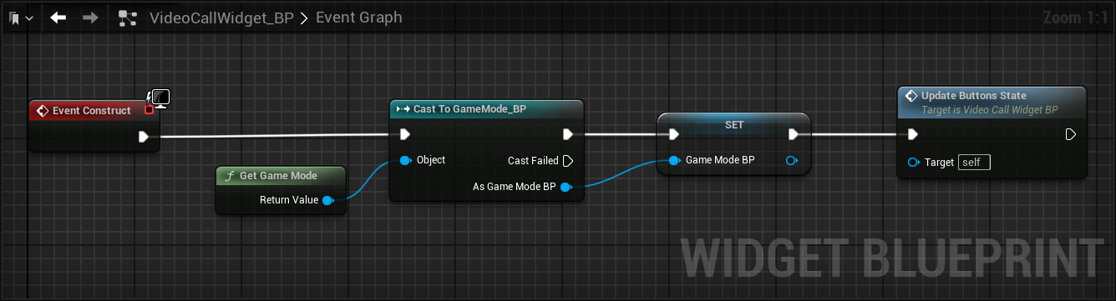Select the Event Construct node title
Screen dimensions: 1116x301
tap(92, 111)
